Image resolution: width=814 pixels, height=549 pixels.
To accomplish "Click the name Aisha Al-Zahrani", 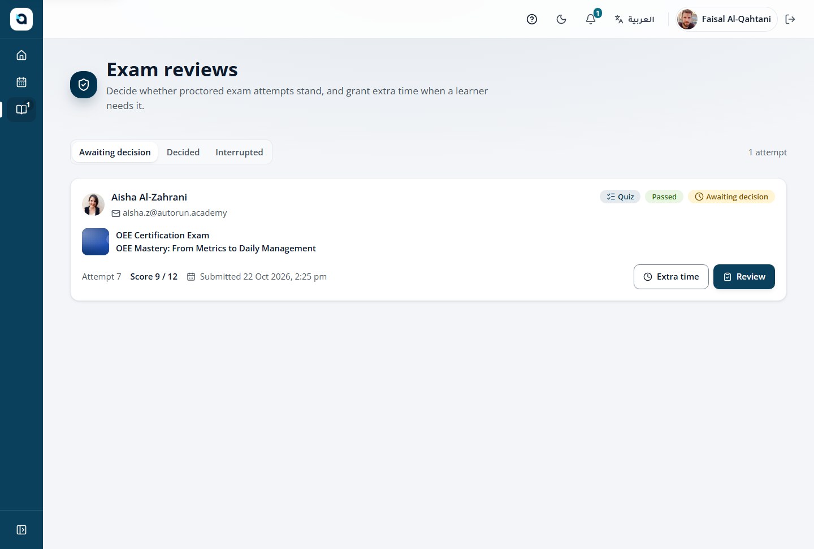I will point(149,197).
